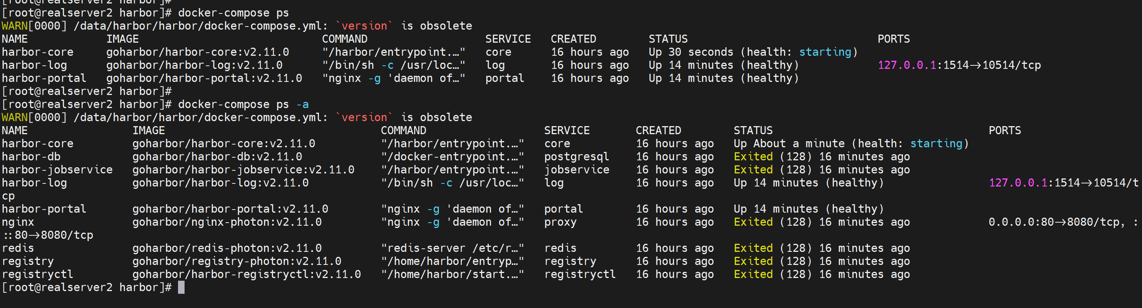Click the Exited (128) status of harbor-db row
The image size is (1142, 308).
[772, 157]
